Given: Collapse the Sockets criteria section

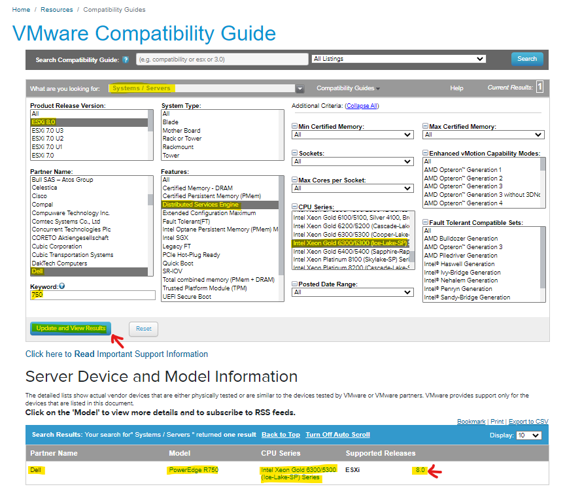Looking at the screenshot, I should pyautogui.click(x=294, y=153).
